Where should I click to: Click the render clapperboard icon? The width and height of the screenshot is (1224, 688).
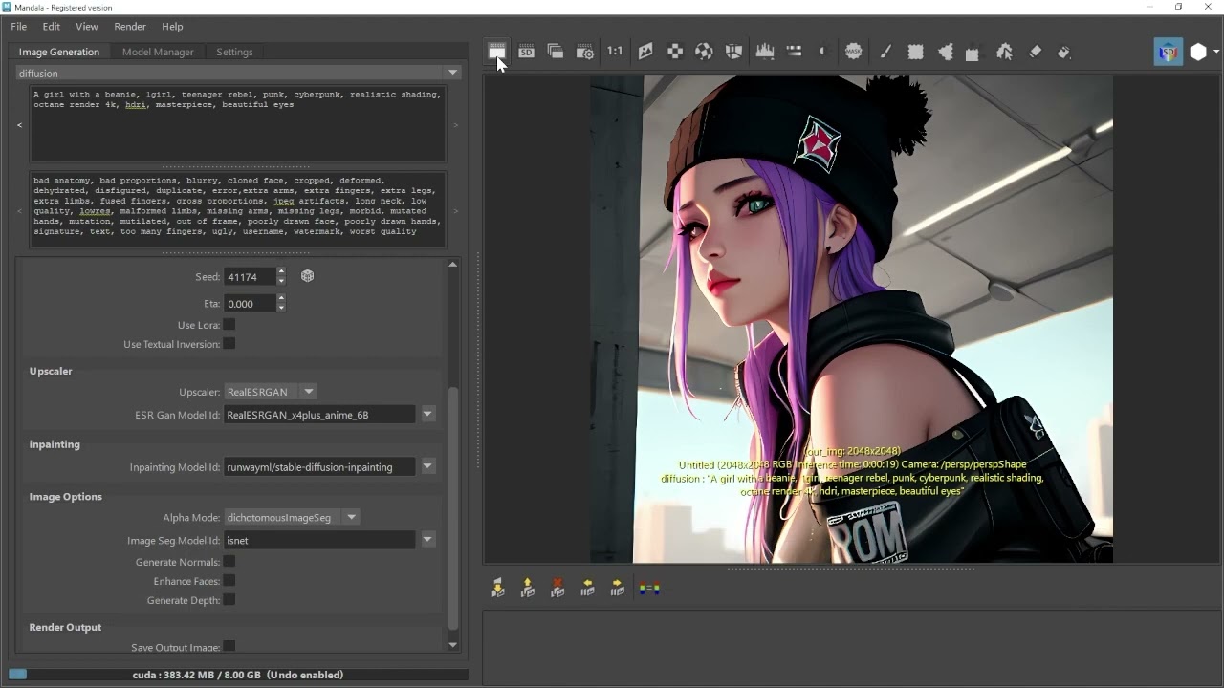pyautogui.click(x=496, y=52)
